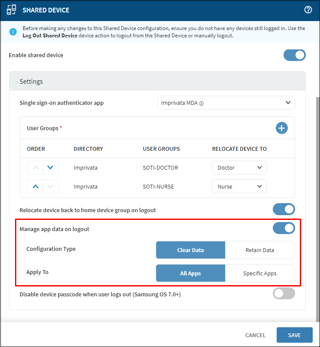Open the Nurse relocate device dropdown
Image resolution: width=320 pixels, height=347 pixels.
click(x=239, y=186)
